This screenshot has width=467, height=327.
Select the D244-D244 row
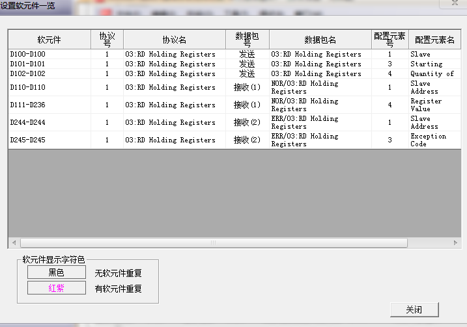pyautogui.click(x=27, y=123)
